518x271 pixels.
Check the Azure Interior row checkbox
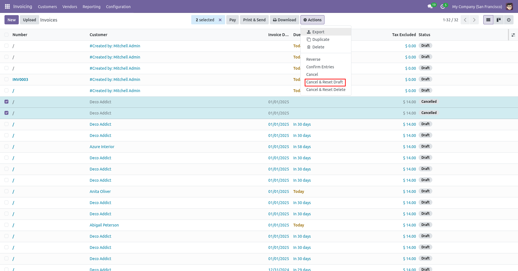[6, 146]
